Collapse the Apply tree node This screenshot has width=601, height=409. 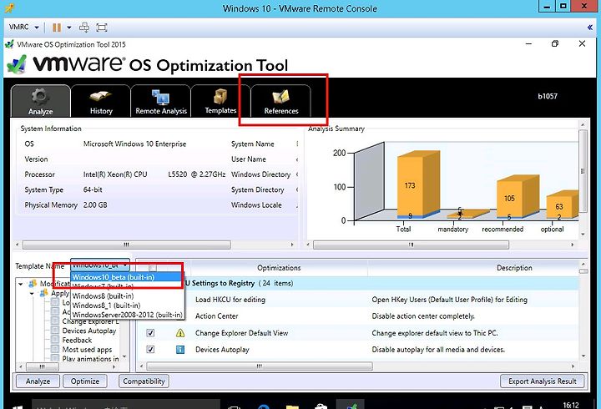click(x=33, y=293)
